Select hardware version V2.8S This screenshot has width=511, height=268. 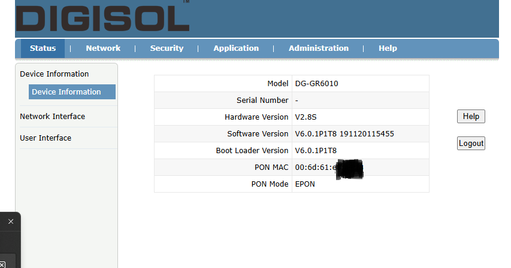click(306, 117)
